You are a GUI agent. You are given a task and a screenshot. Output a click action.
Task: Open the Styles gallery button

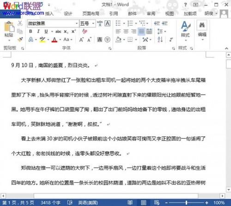[x=186, y=31]
